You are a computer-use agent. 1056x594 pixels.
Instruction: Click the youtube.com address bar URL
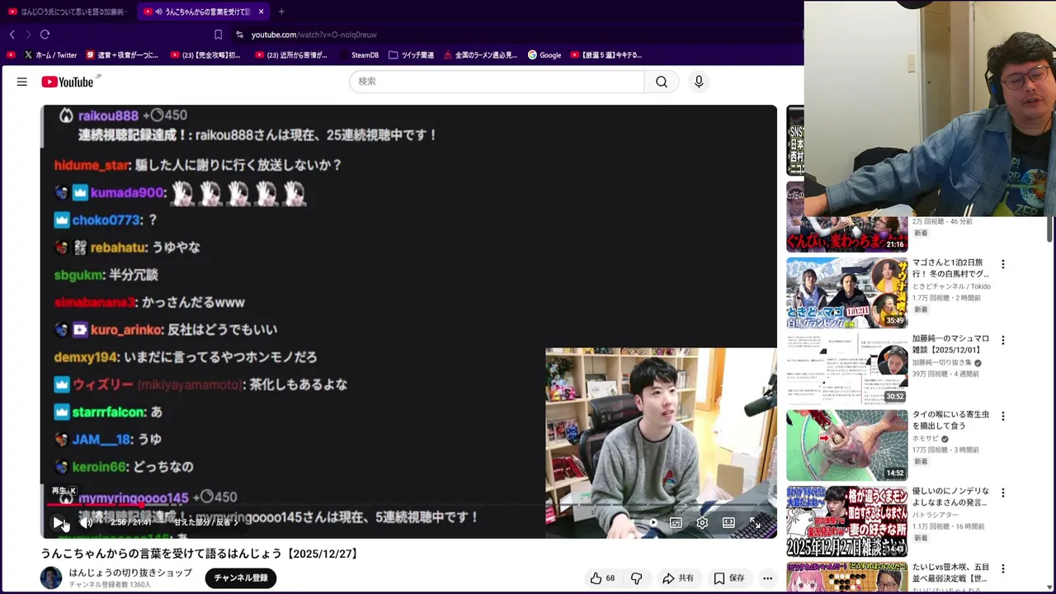(x=313, y=35)
